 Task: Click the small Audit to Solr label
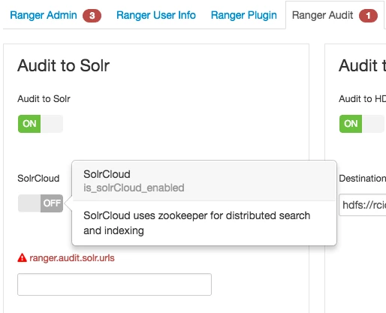pos(44,99)
